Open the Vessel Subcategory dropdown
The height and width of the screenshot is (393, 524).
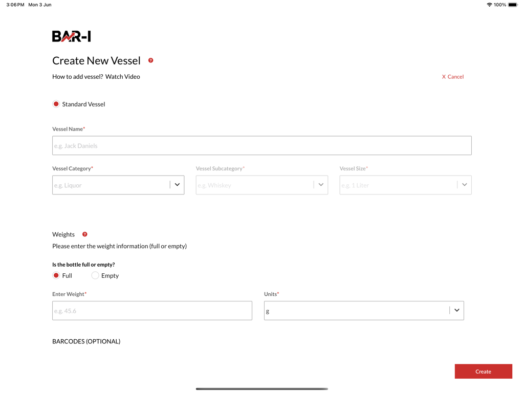[321, 185]
